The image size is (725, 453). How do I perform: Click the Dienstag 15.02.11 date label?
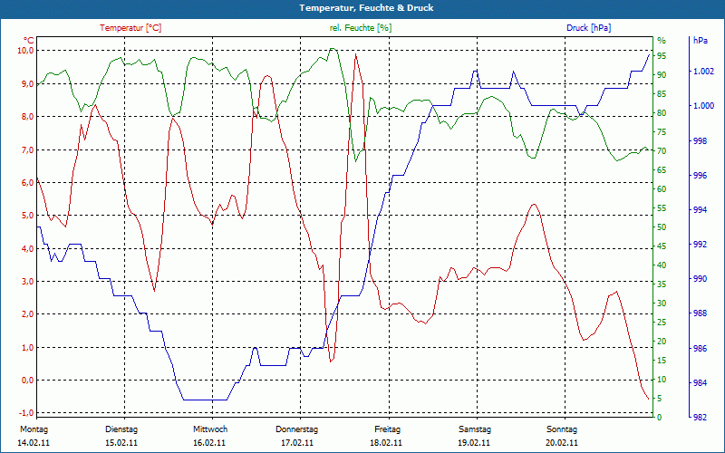(x=121, y=436)
